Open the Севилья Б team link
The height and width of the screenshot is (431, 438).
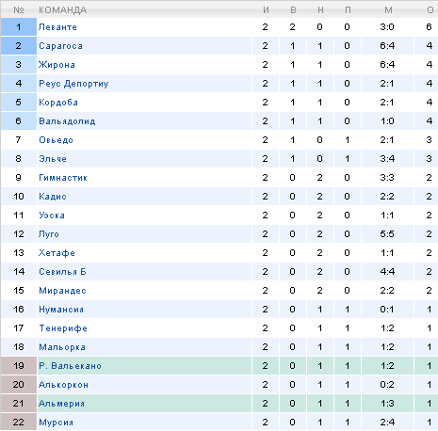point(62,272)
